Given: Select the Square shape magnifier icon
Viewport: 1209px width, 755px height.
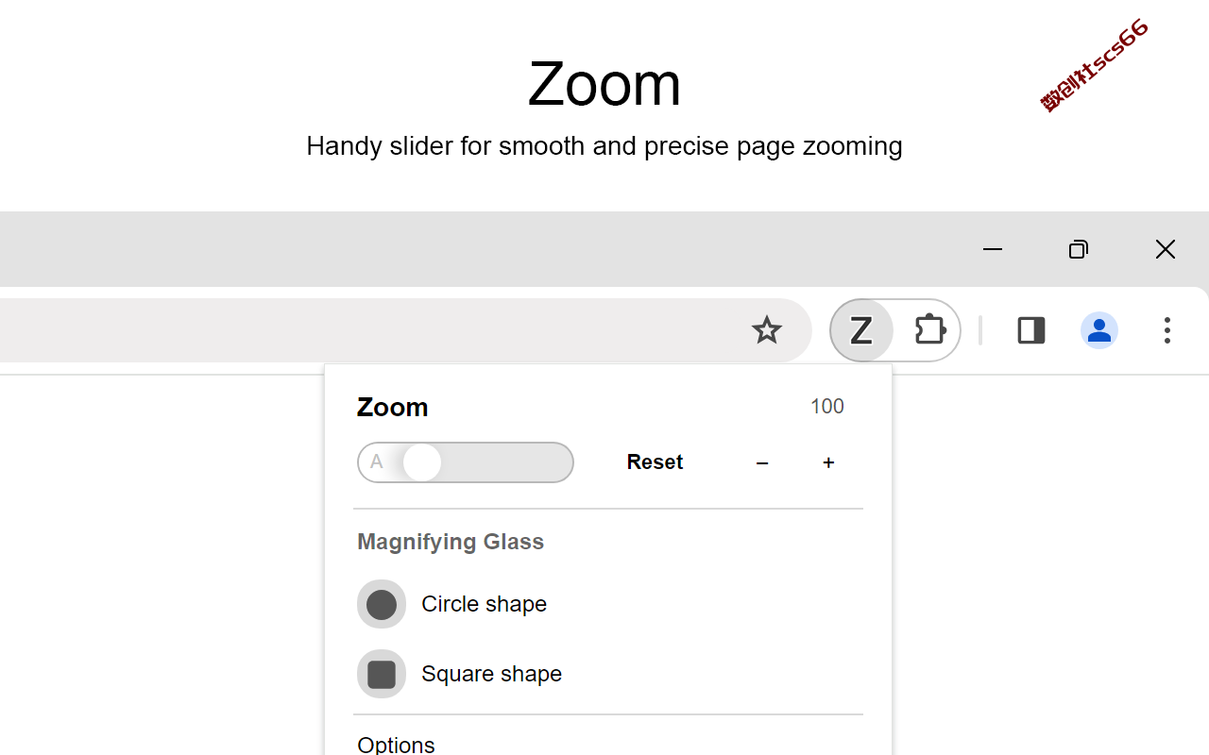Looking at the screenshot, I should coord(382,674).
